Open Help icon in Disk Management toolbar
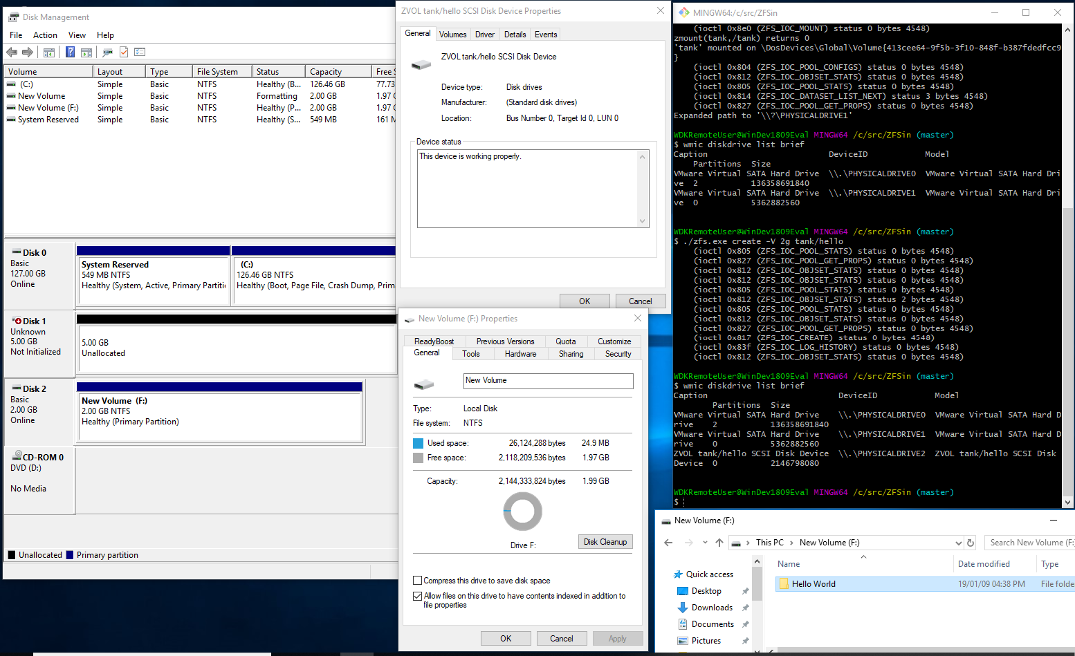The height and width of the screenshot is (656, 1075). [70, 52]
